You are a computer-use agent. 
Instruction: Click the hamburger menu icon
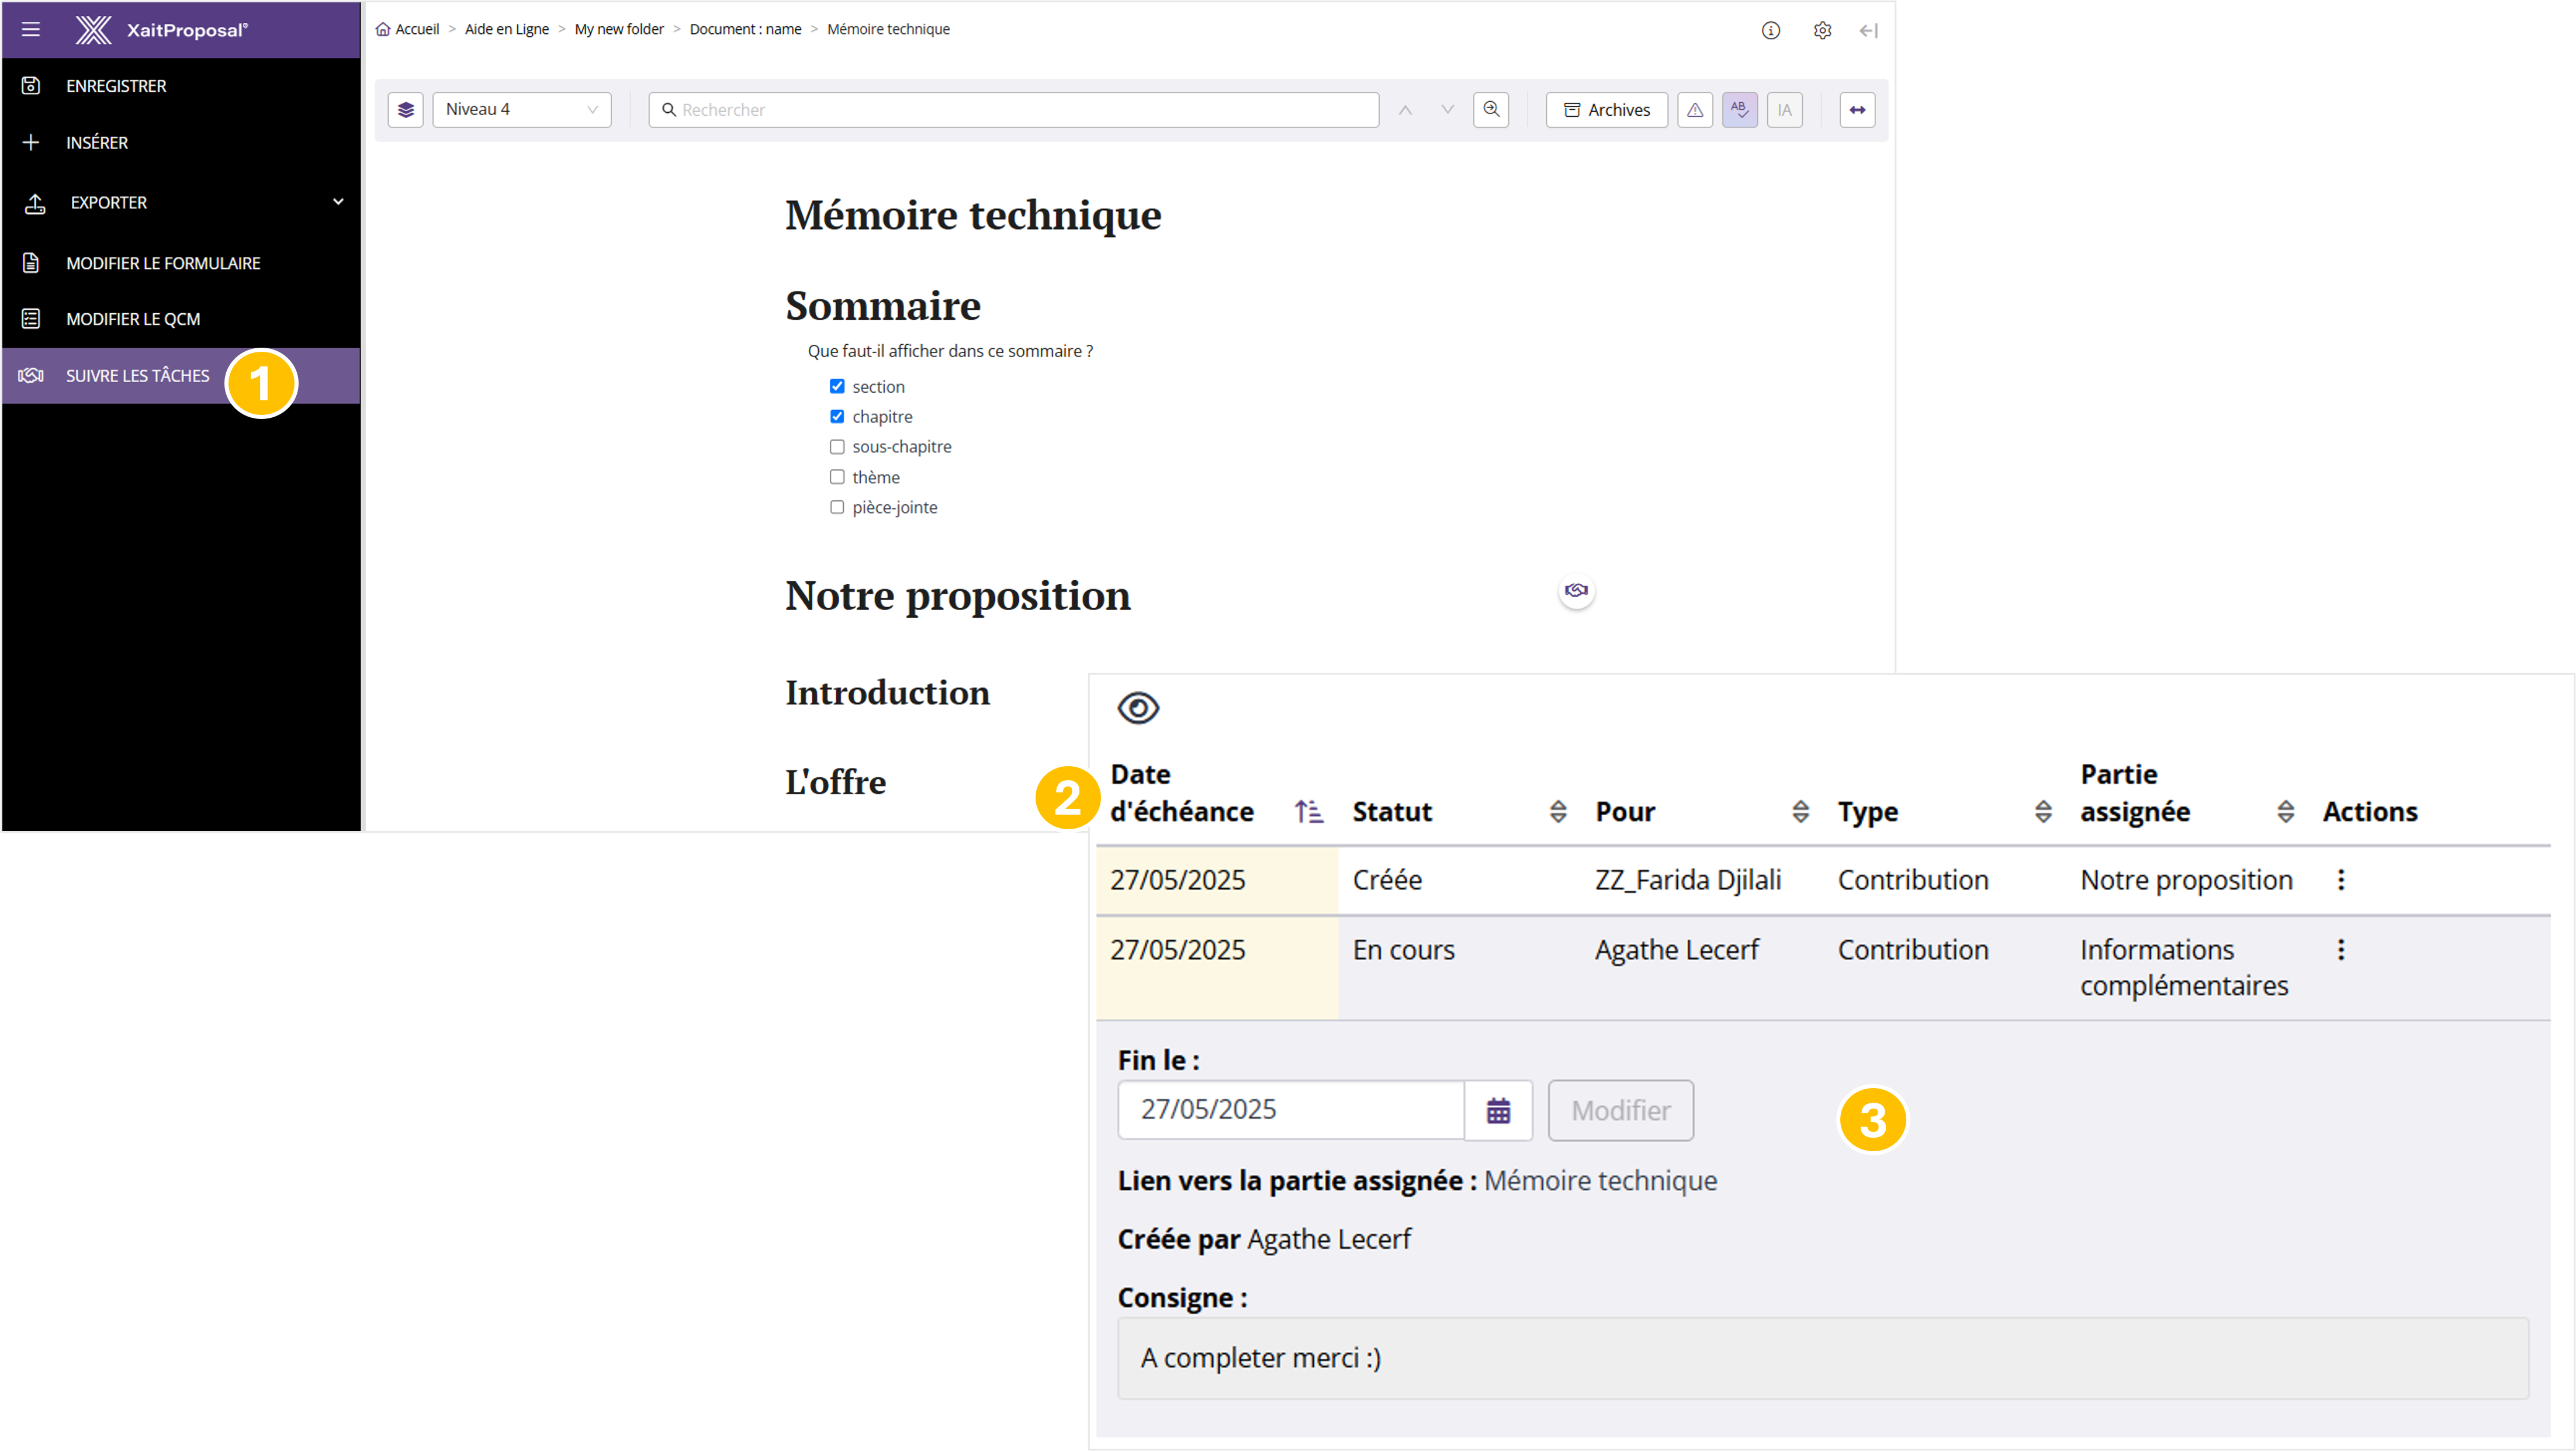tap(31, 30)
